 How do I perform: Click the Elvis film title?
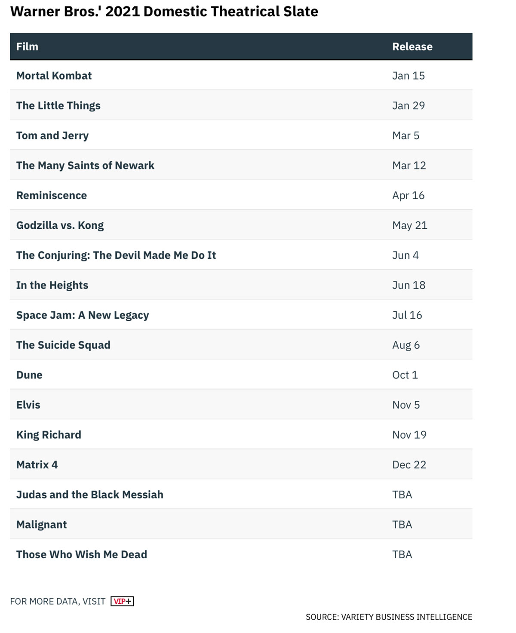tap(28, 405)
